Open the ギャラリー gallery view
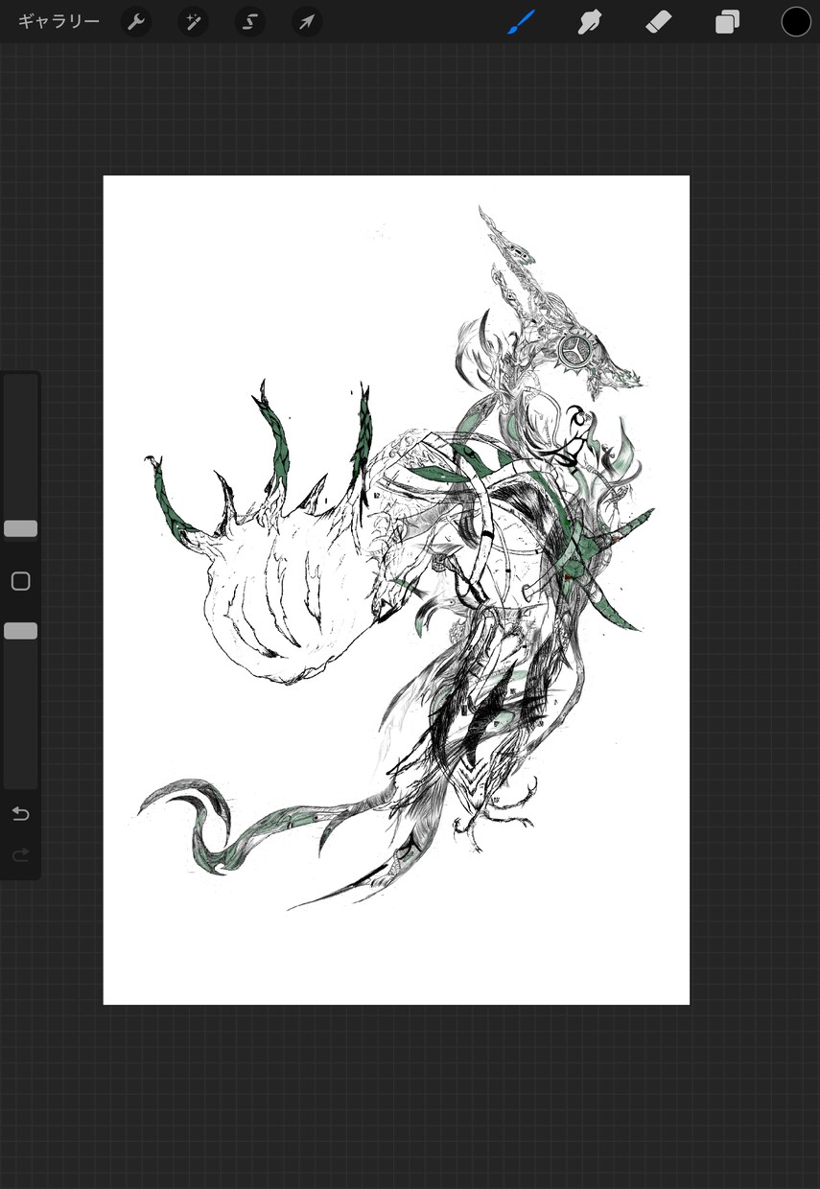 59,21
